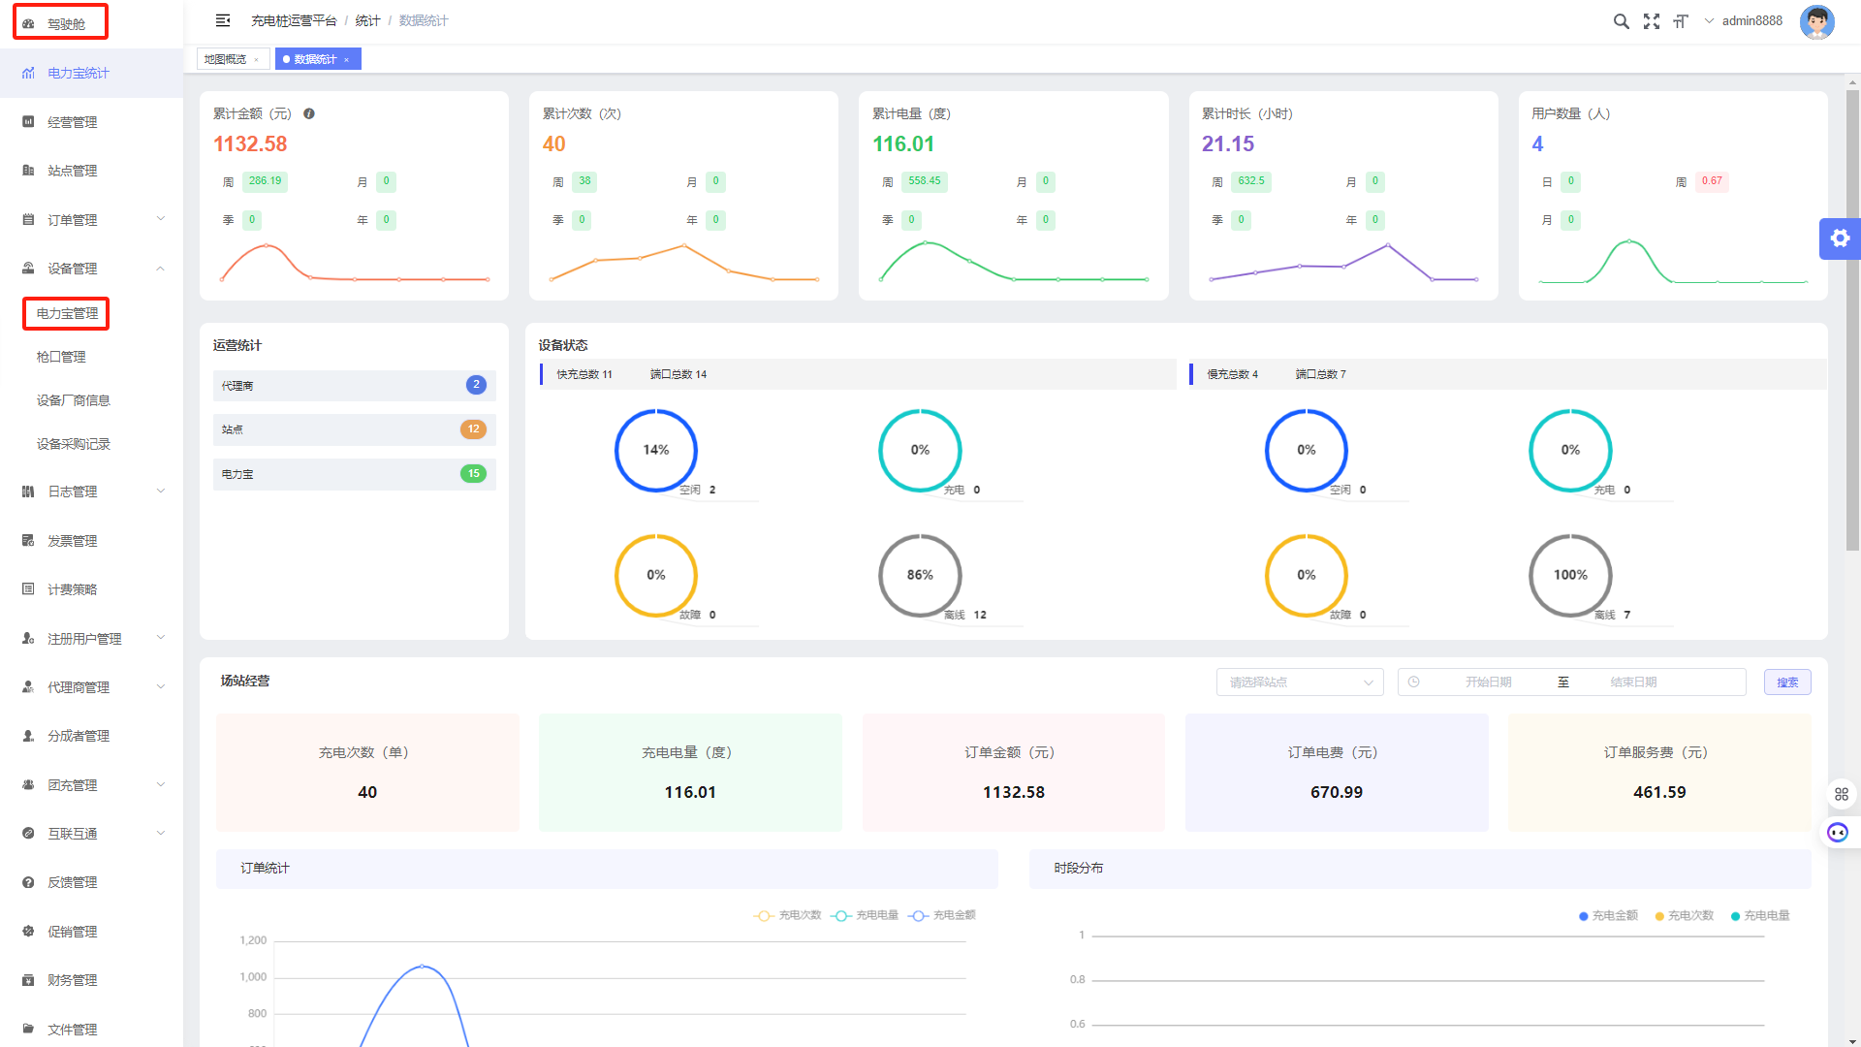Screen dimensions: 1861x1047
Task: Click the 分成者管理 person icon
Action: 28,736
